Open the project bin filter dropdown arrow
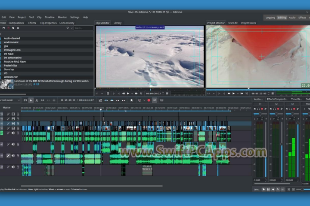 pos(71,28)
